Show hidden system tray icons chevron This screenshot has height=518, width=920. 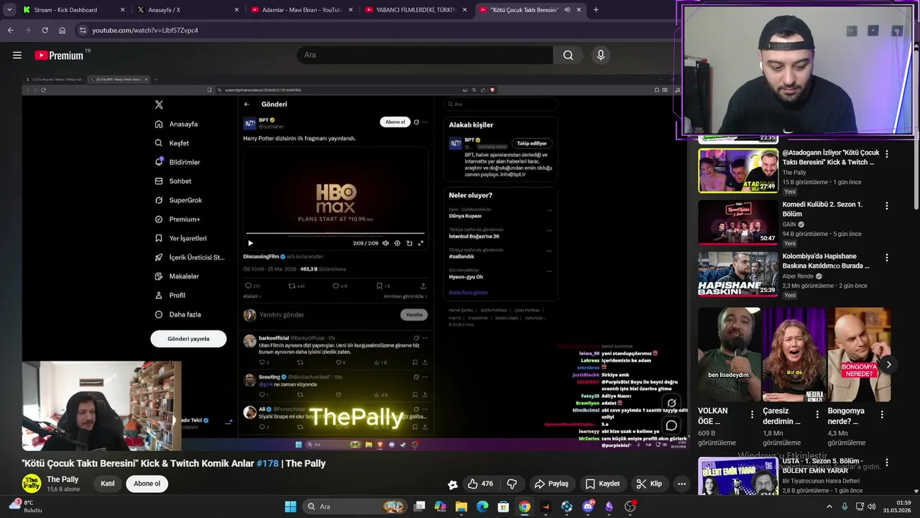[x=829, y=506]
